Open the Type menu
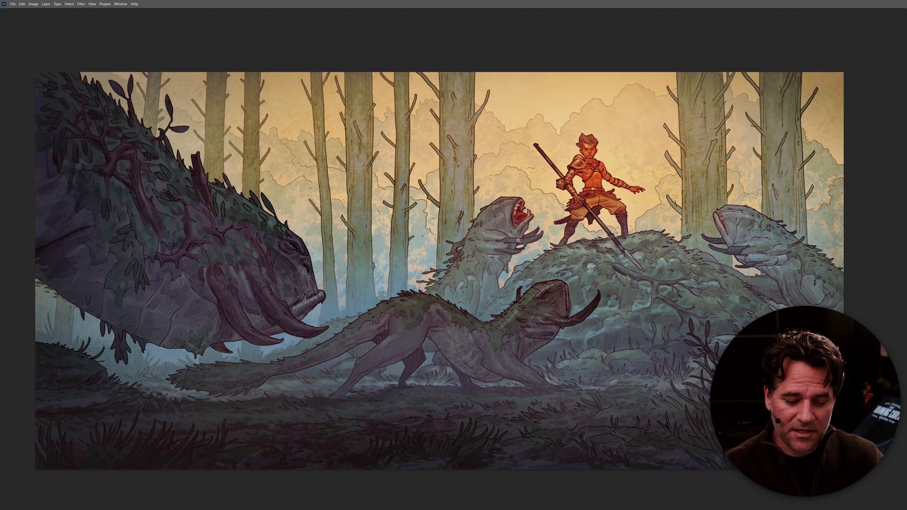The image size is (907, 510). click(58, 4)
